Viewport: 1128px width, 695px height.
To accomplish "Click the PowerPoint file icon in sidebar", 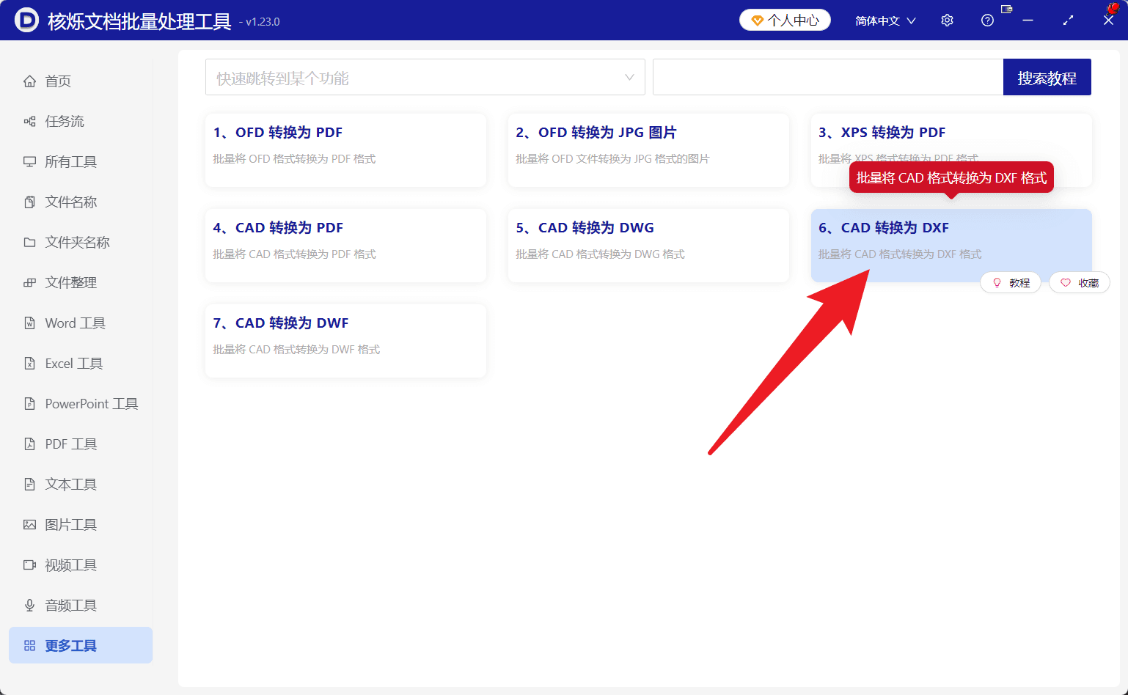I will 29,403.
